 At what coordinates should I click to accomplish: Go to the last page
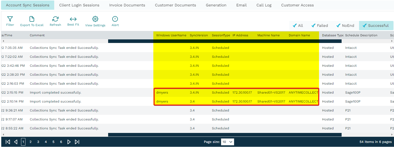(77, 142)
